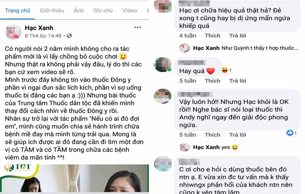The width and height of the screenshot is (305, 194).
Task: Click Hạc Xanh profile picture on post
Action: click(13, 32)
